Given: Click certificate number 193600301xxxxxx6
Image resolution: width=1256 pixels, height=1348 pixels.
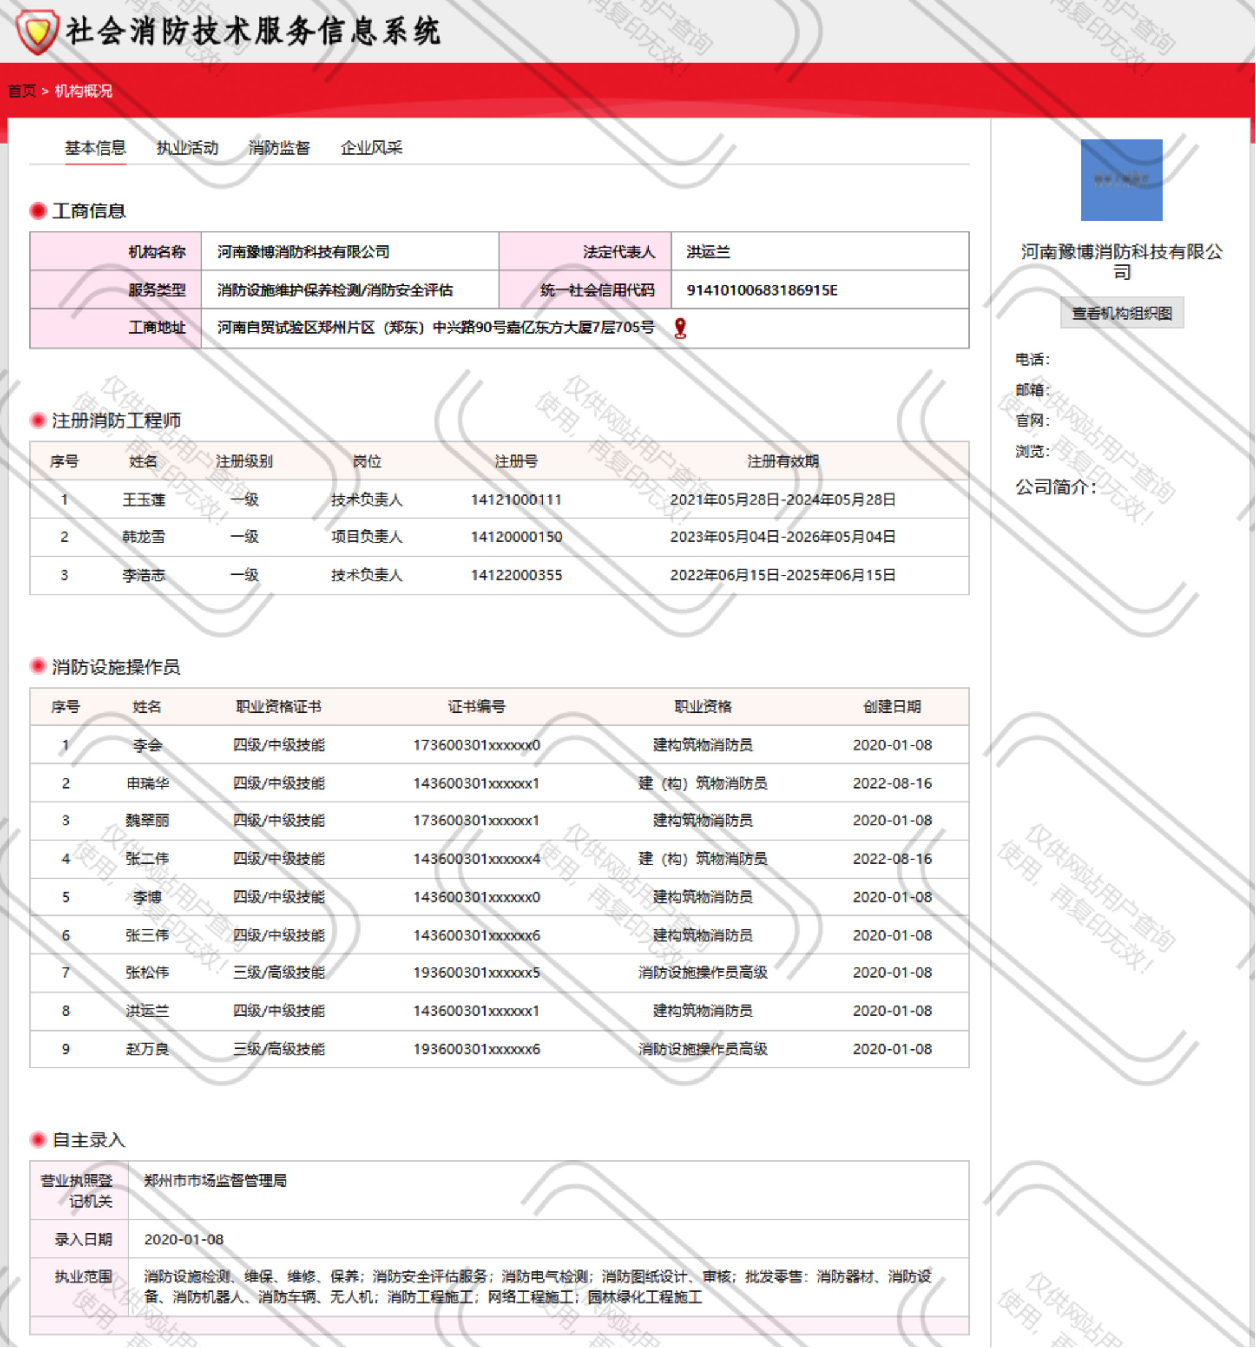Looking at the screenshot, I should (477, 1050).
